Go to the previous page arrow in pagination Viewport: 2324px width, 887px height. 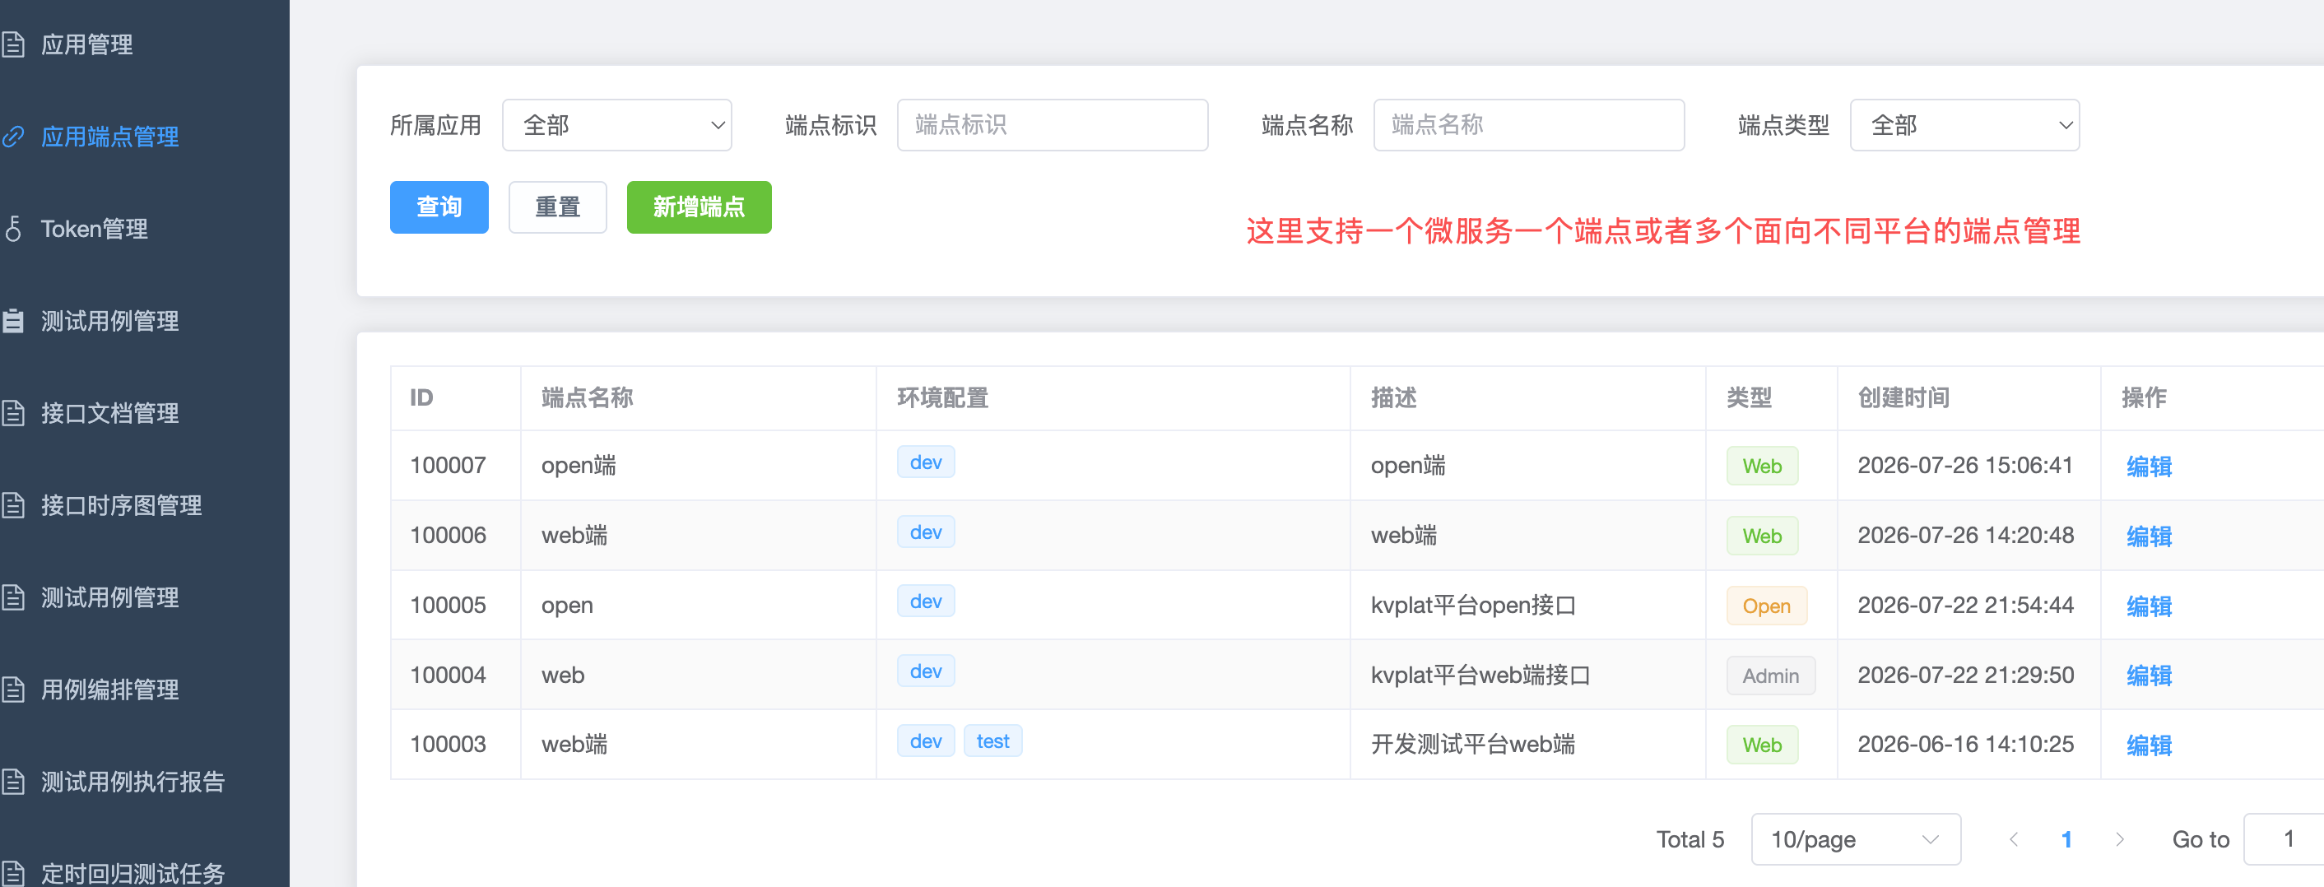pyautogui.click(x=2013, y=839)
